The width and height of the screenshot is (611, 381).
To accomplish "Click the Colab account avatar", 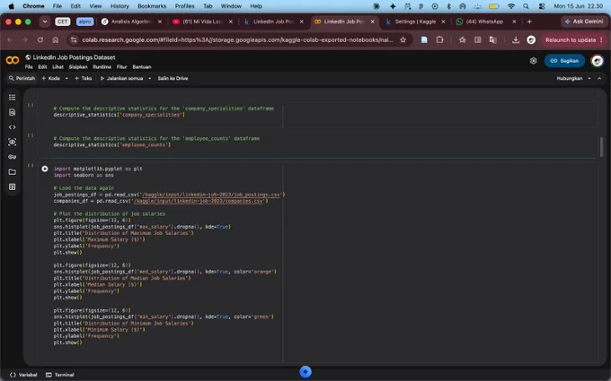I will click(x=597, y=61).
